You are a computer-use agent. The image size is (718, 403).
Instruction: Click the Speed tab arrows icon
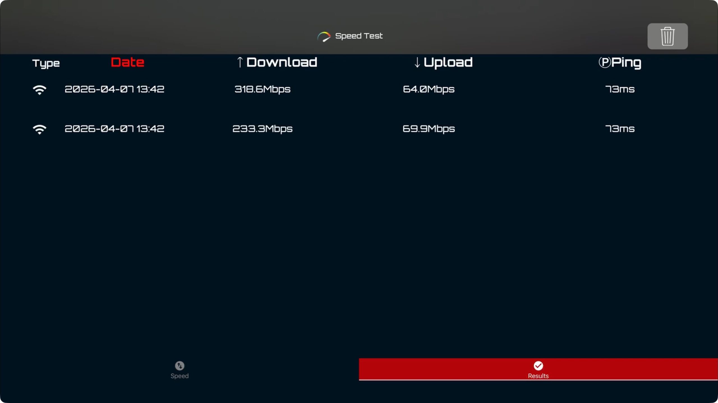pyautogui.click(x=179, y=365)
